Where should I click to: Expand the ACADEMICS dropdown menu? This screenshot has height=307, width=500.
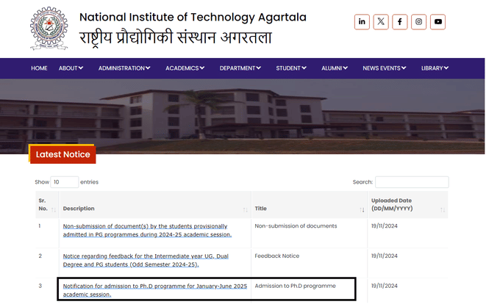point(185,68)
